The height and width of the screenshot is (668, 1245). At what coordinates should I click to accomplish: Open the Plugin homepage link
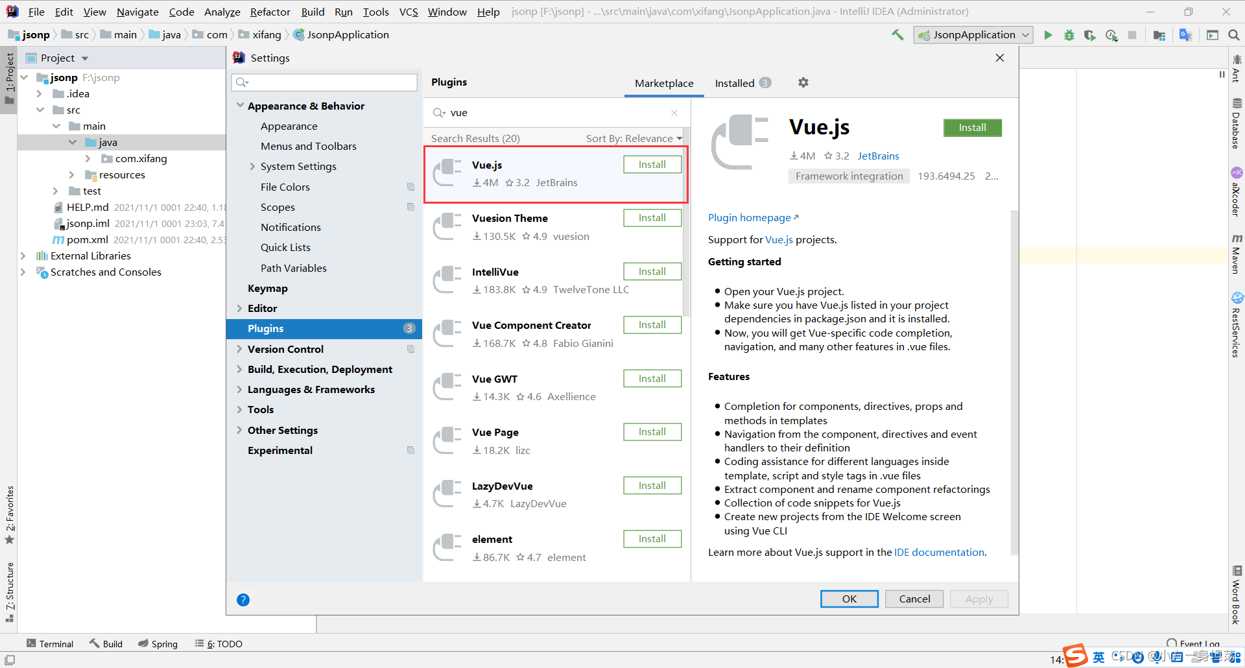tap(753, 218)
